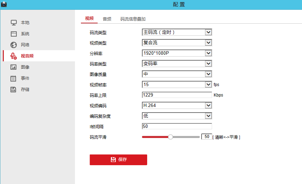Click the monitor icon beside 本地

14,23
